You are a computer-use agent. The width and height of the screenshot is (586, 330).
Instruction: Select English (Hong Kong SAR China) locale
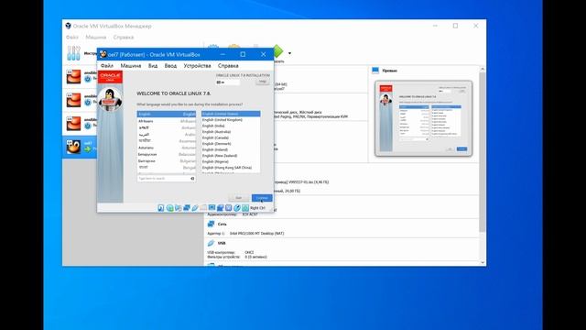tap(231, 168)
